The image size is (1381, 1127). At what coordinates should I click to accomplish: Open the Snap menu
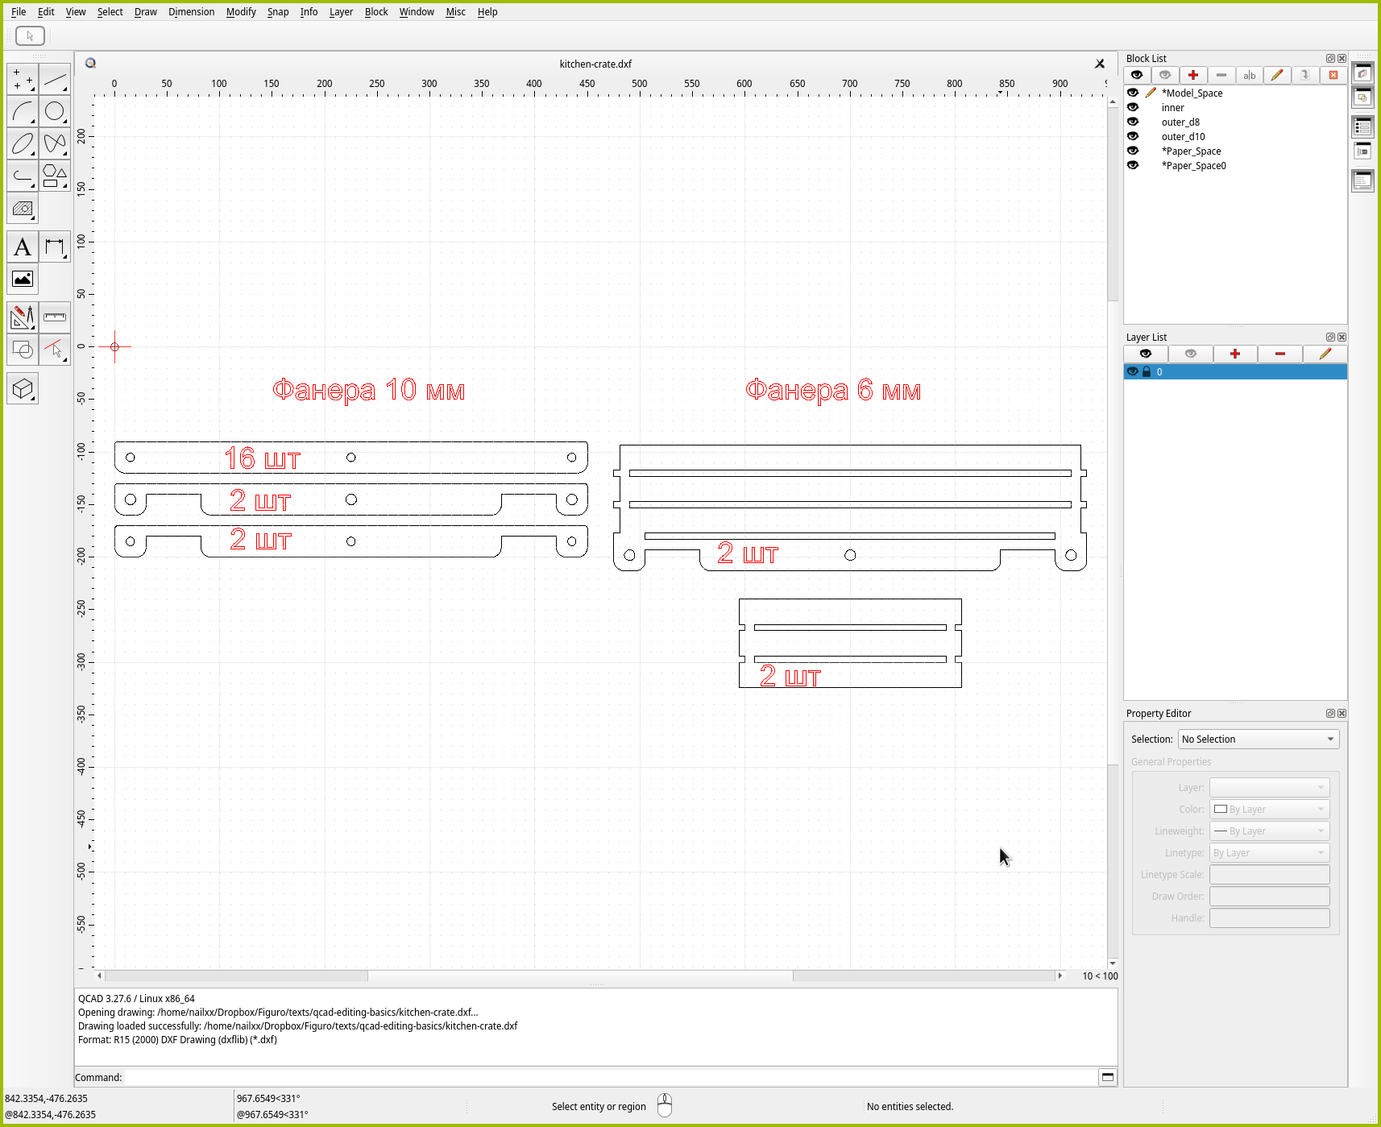tap(277, 12)
